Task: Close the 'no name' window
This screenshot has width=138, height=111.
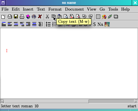Action: 135,3
